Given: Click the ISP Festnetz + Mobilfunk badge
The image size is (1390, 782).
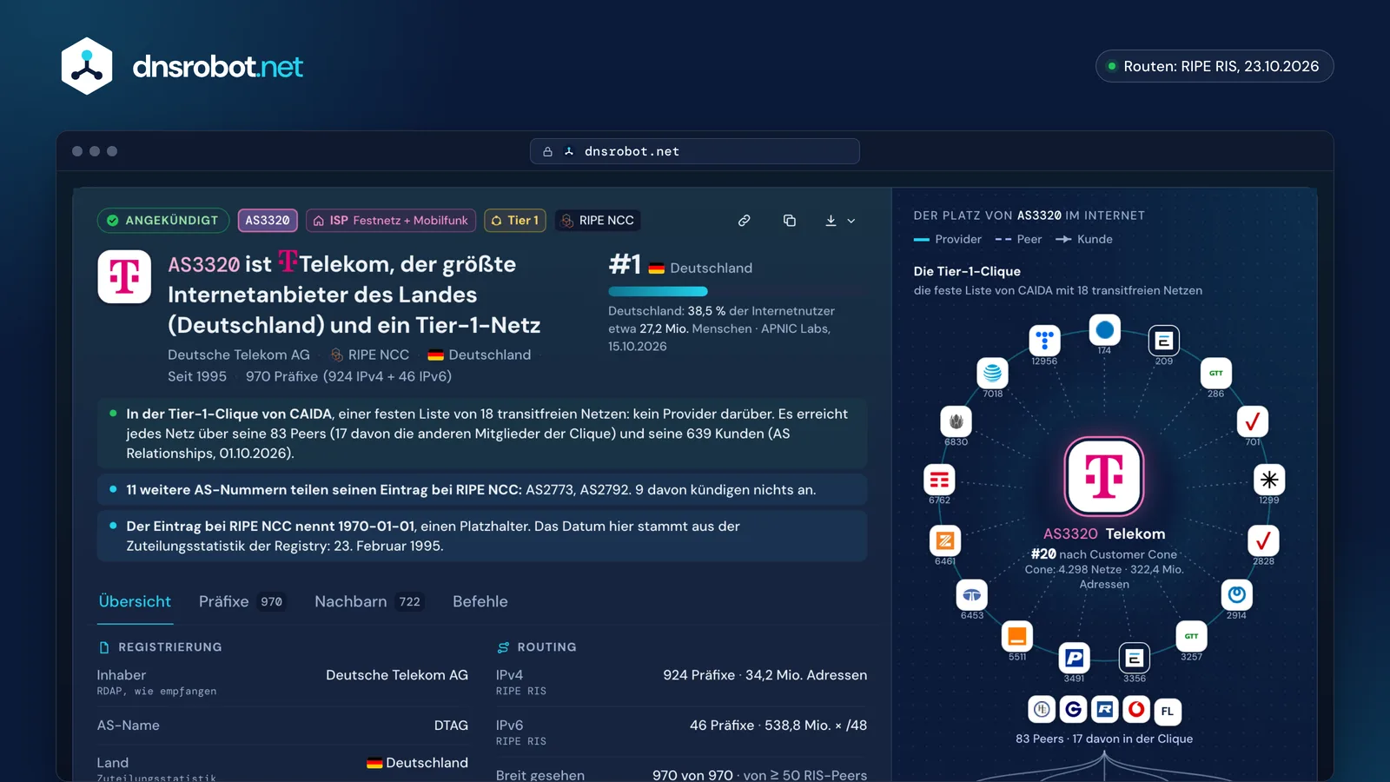Looking at the screenshot, I should [391, 221].
